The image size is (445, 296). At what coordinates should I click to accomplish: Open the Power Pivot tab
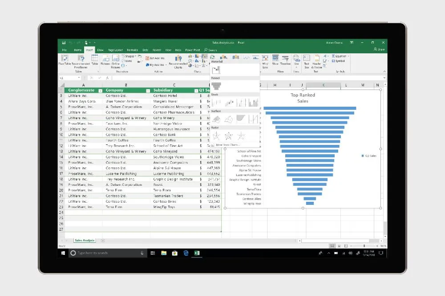pos(193,51)
